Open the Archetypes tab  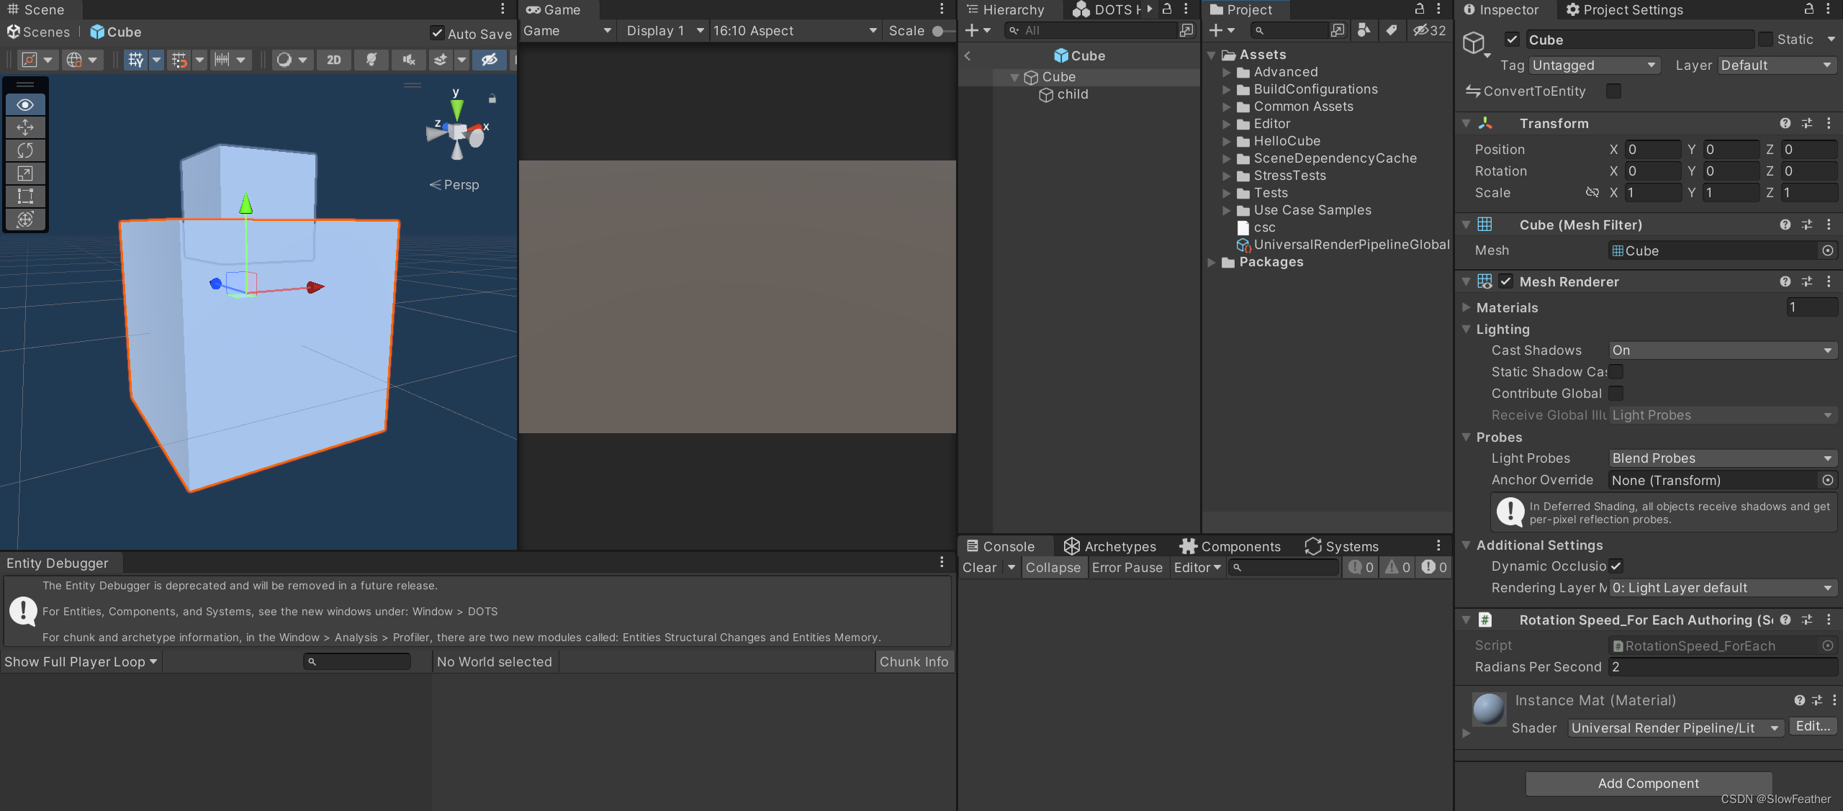[1109, 546]
